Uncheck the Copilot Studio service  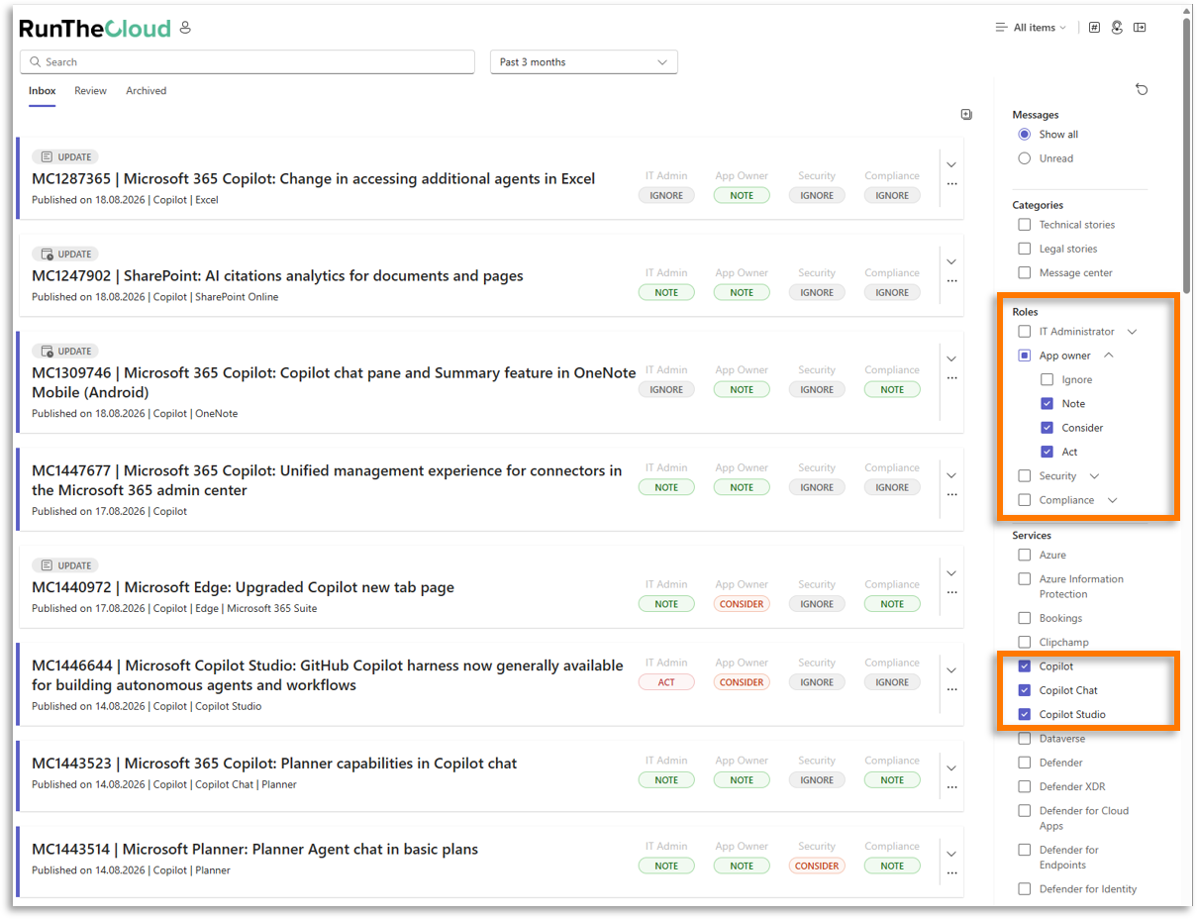[1025, 714]
